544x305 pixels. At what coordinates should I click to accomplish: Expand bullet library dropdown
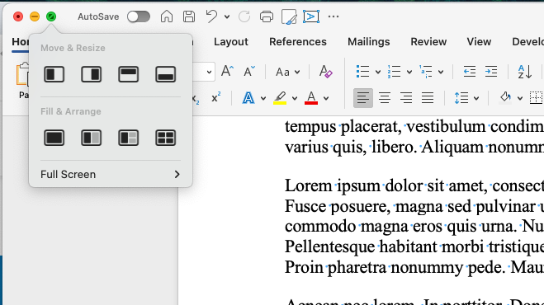(x=378, y=72)
